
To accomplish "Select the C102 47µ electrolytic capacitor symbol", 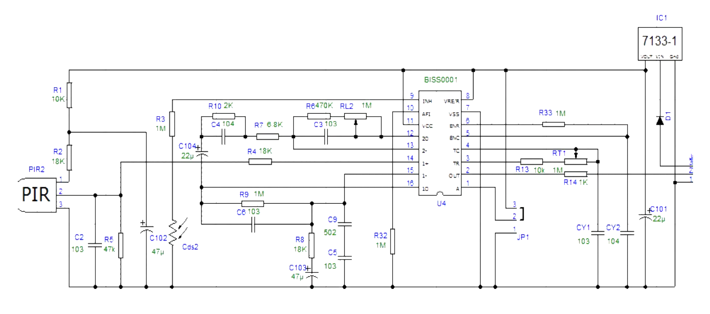I will coord(146,228).
